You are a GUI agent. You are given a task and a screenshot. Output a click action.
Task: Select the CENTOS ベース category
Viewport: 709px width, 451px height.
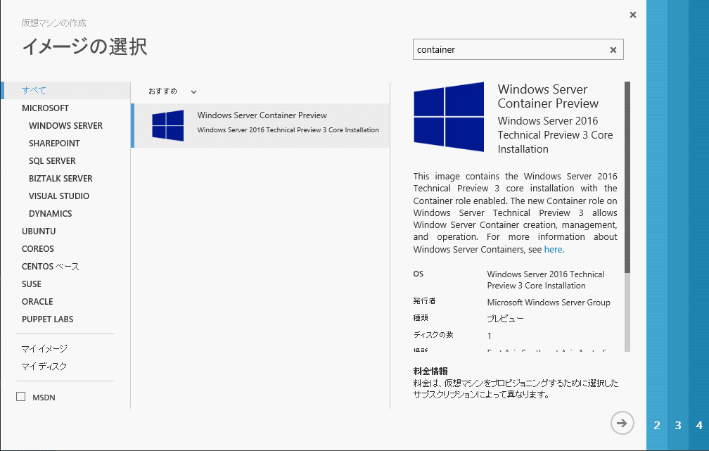coord(50,267)
